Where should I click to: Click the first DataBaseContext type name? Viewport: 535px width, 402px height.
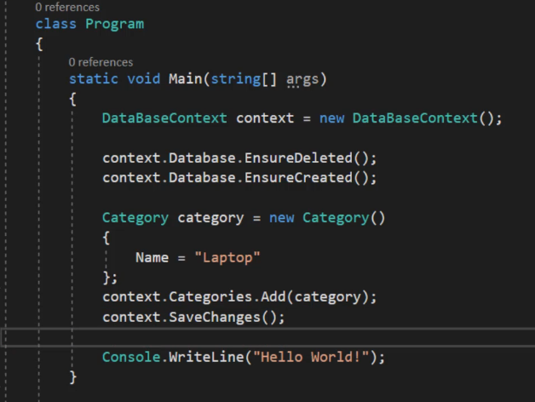click(164, 118)
